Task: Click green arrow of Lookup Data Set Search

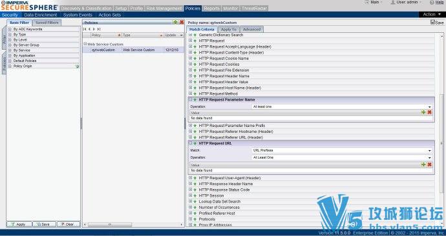Action: pyautogui.click(x=195, y=202)
